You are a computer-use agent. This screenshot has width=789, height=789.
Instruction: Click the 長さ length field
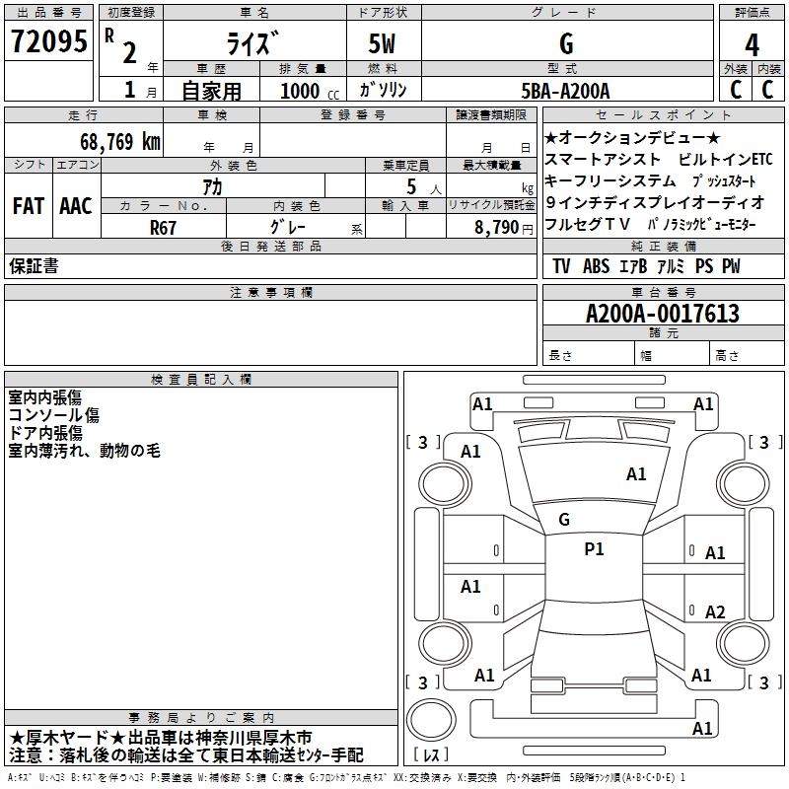tap(588, 355)
